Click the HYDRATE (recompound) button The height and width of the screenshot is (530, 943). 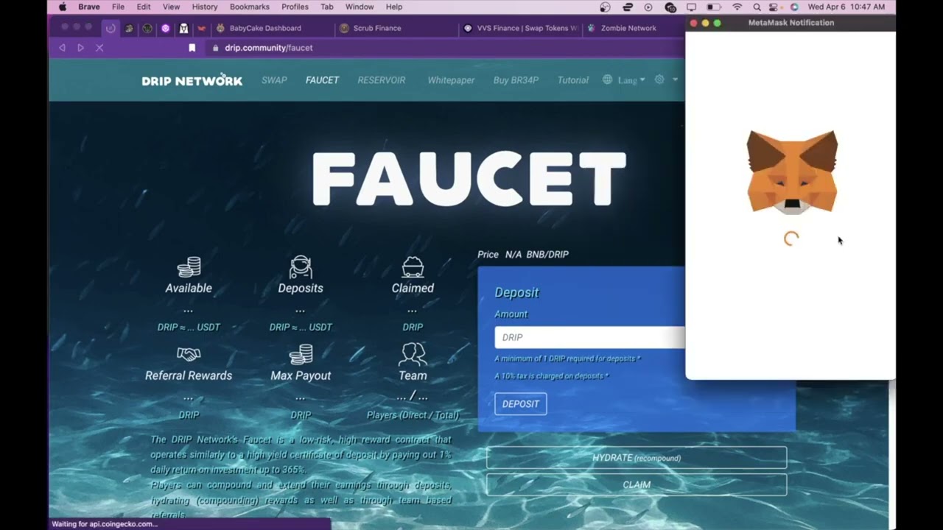[x=637, y=458]
